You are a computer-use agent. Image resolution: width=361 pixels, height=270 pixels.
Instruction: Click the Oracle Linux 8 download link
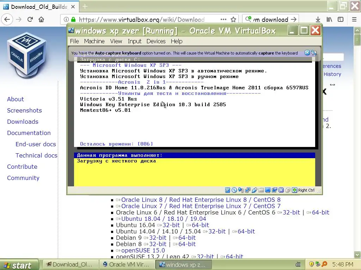(201, 200)
